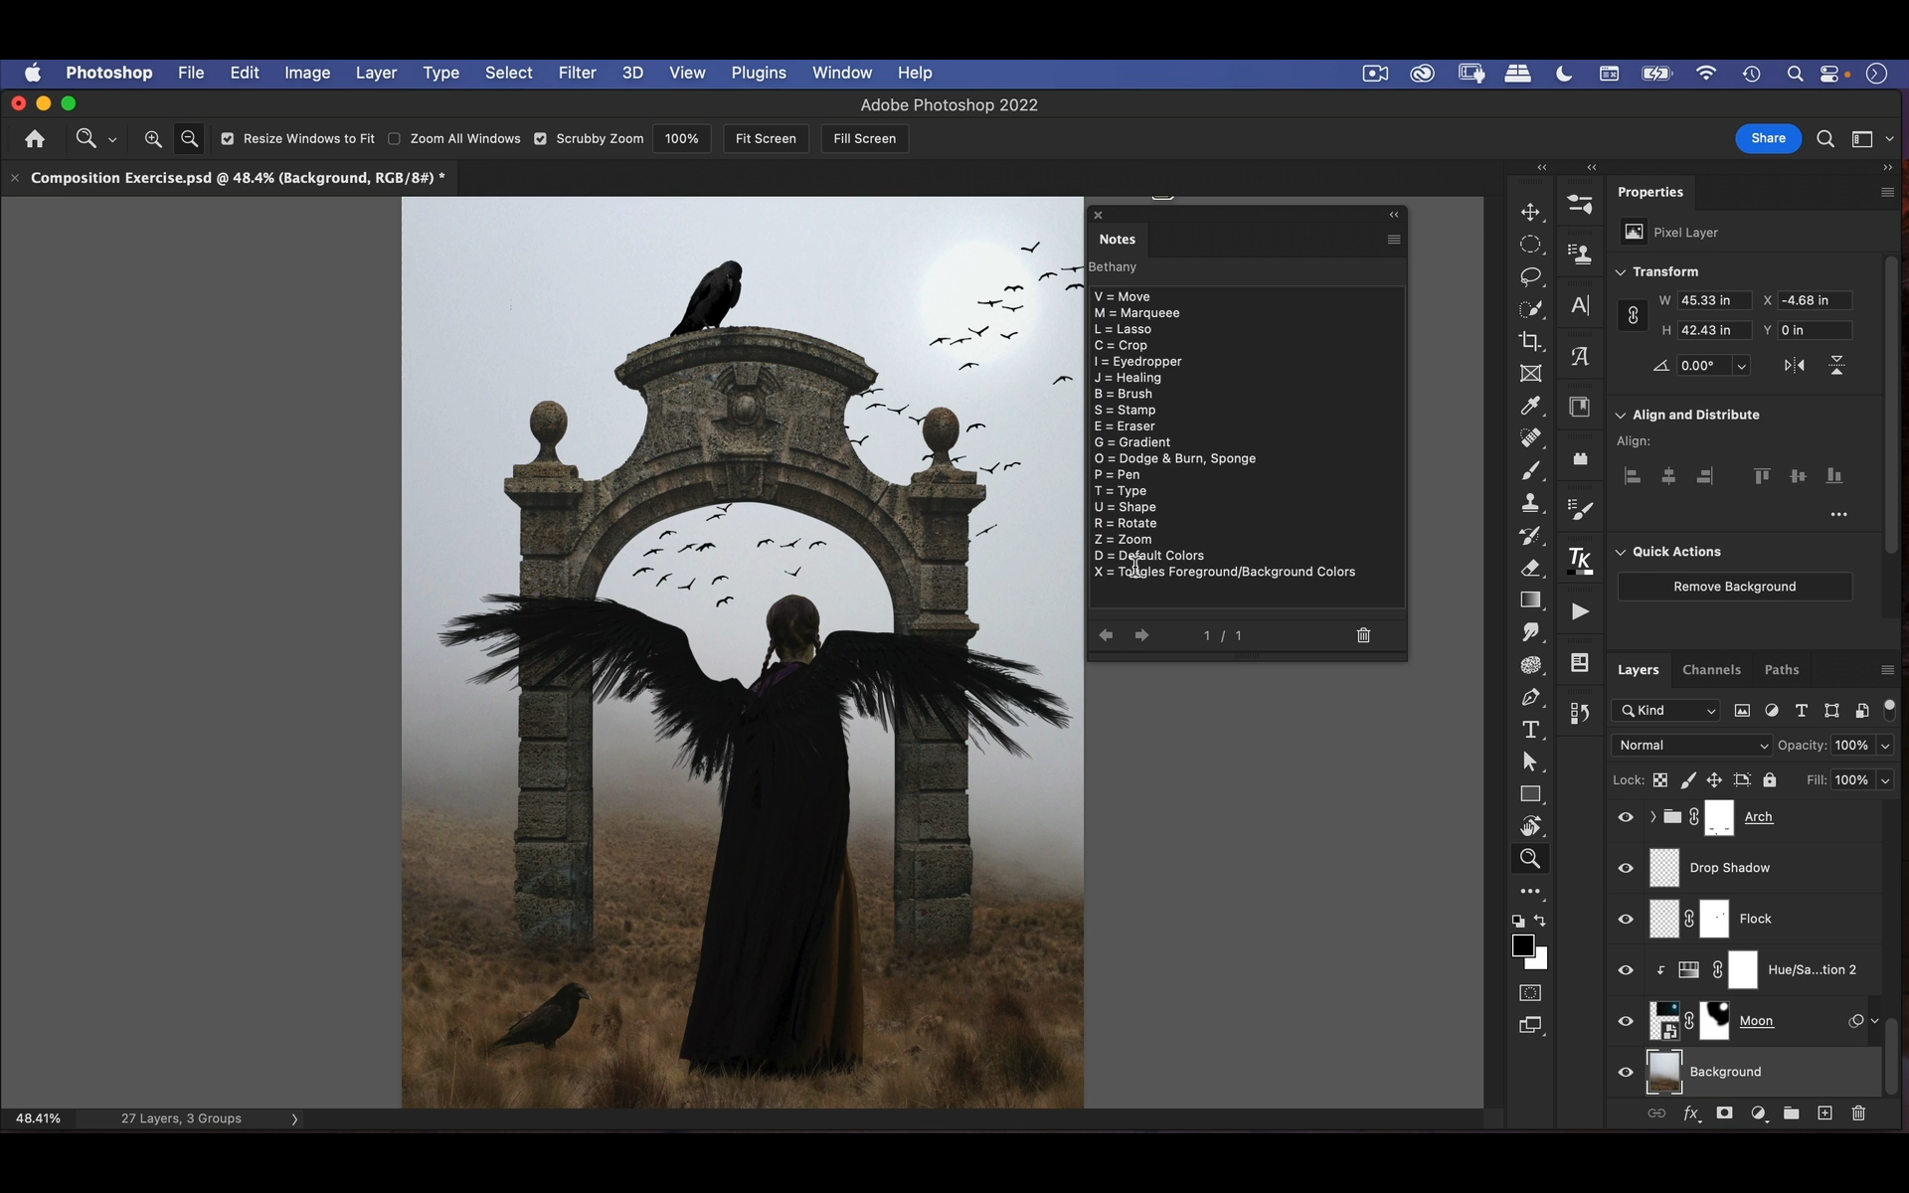
Task: Uncheck Resize Windows to Fit
Action: (228, 139)
